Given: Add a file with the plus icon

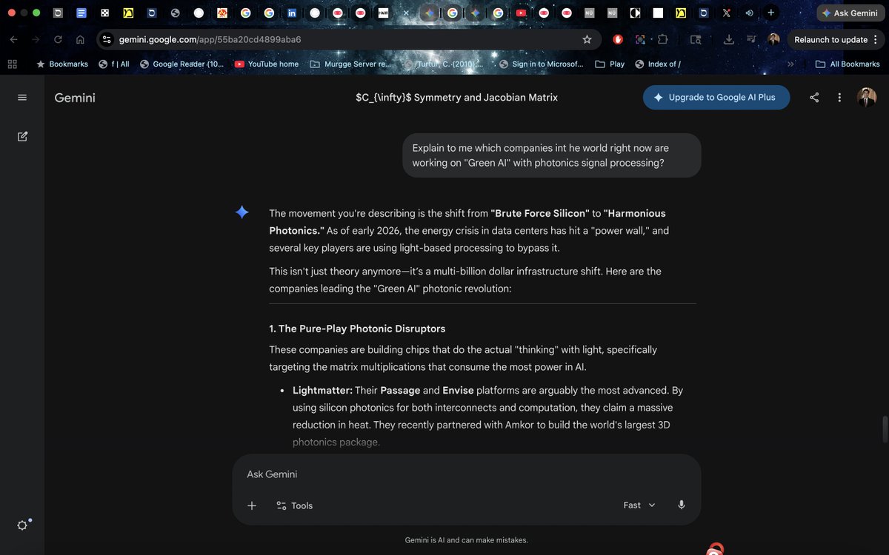Looking at the screenshot, I should coord(252,505).
